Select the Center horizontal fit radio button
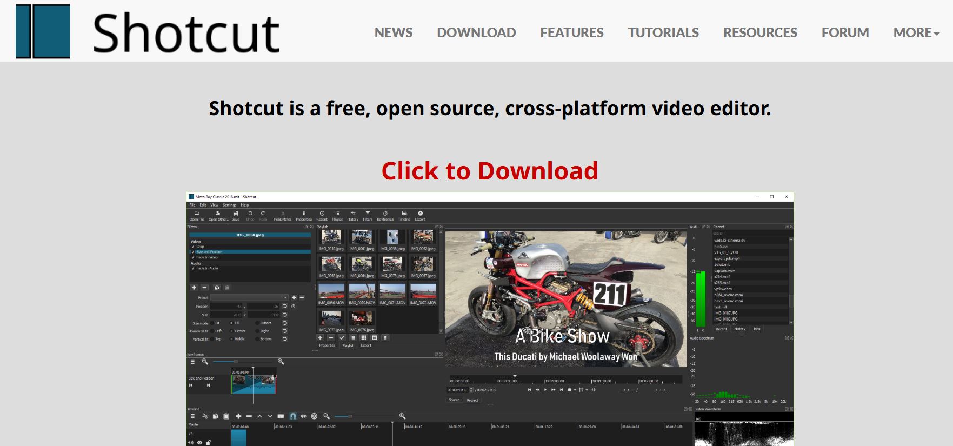Screen dimensions: 953x446 232,331
